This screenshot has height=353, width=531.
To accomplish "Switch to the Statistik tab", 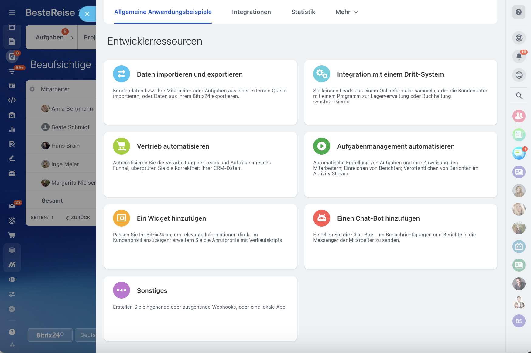I will [x=303, y=12].
